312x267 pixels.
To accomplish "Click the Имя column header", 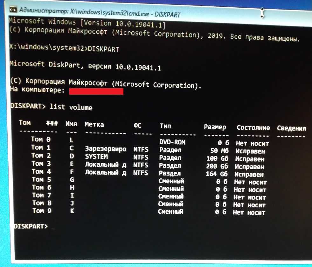I will tap(71, 124).
